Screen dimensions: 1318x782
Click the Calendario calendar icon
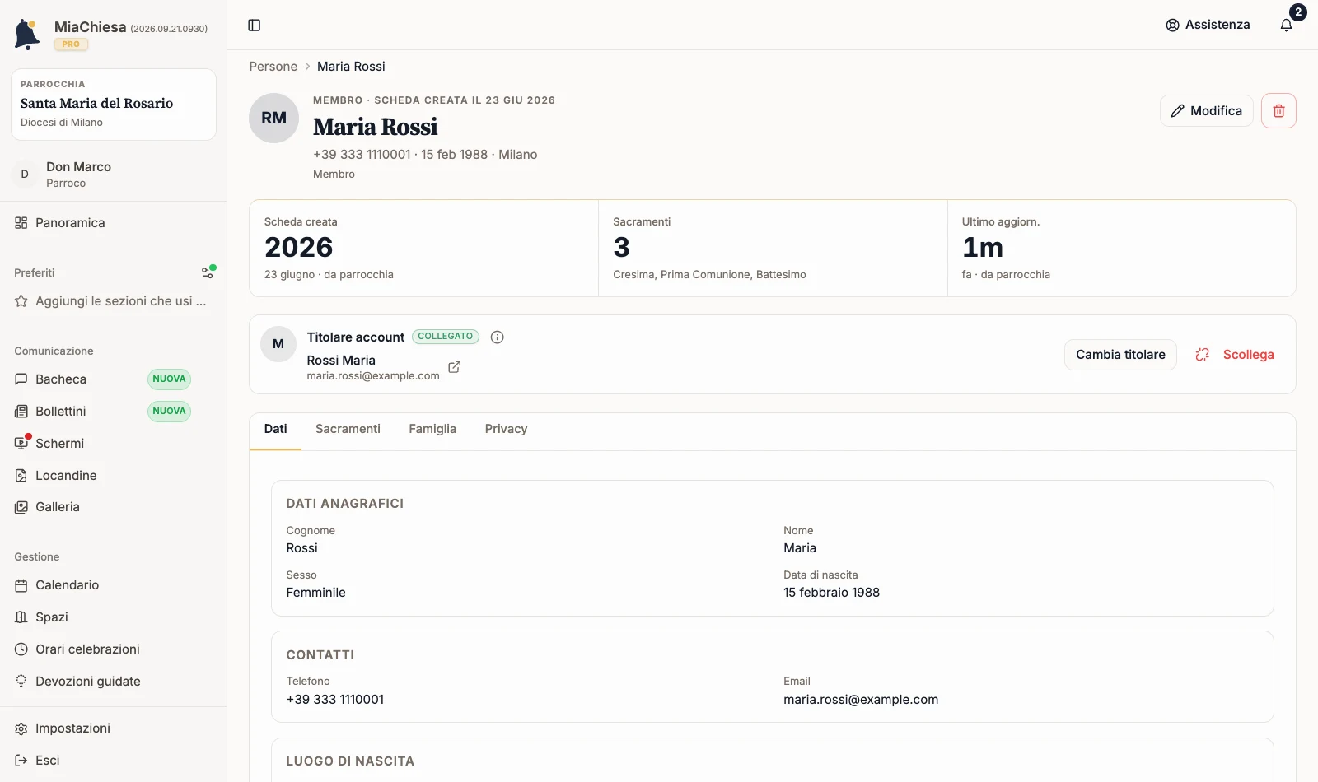coord(21,585)
